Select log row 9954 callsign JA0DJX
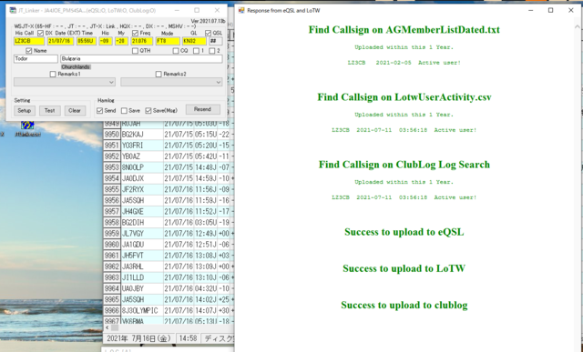Screen dimensions: 583x352 click(142, 178)
